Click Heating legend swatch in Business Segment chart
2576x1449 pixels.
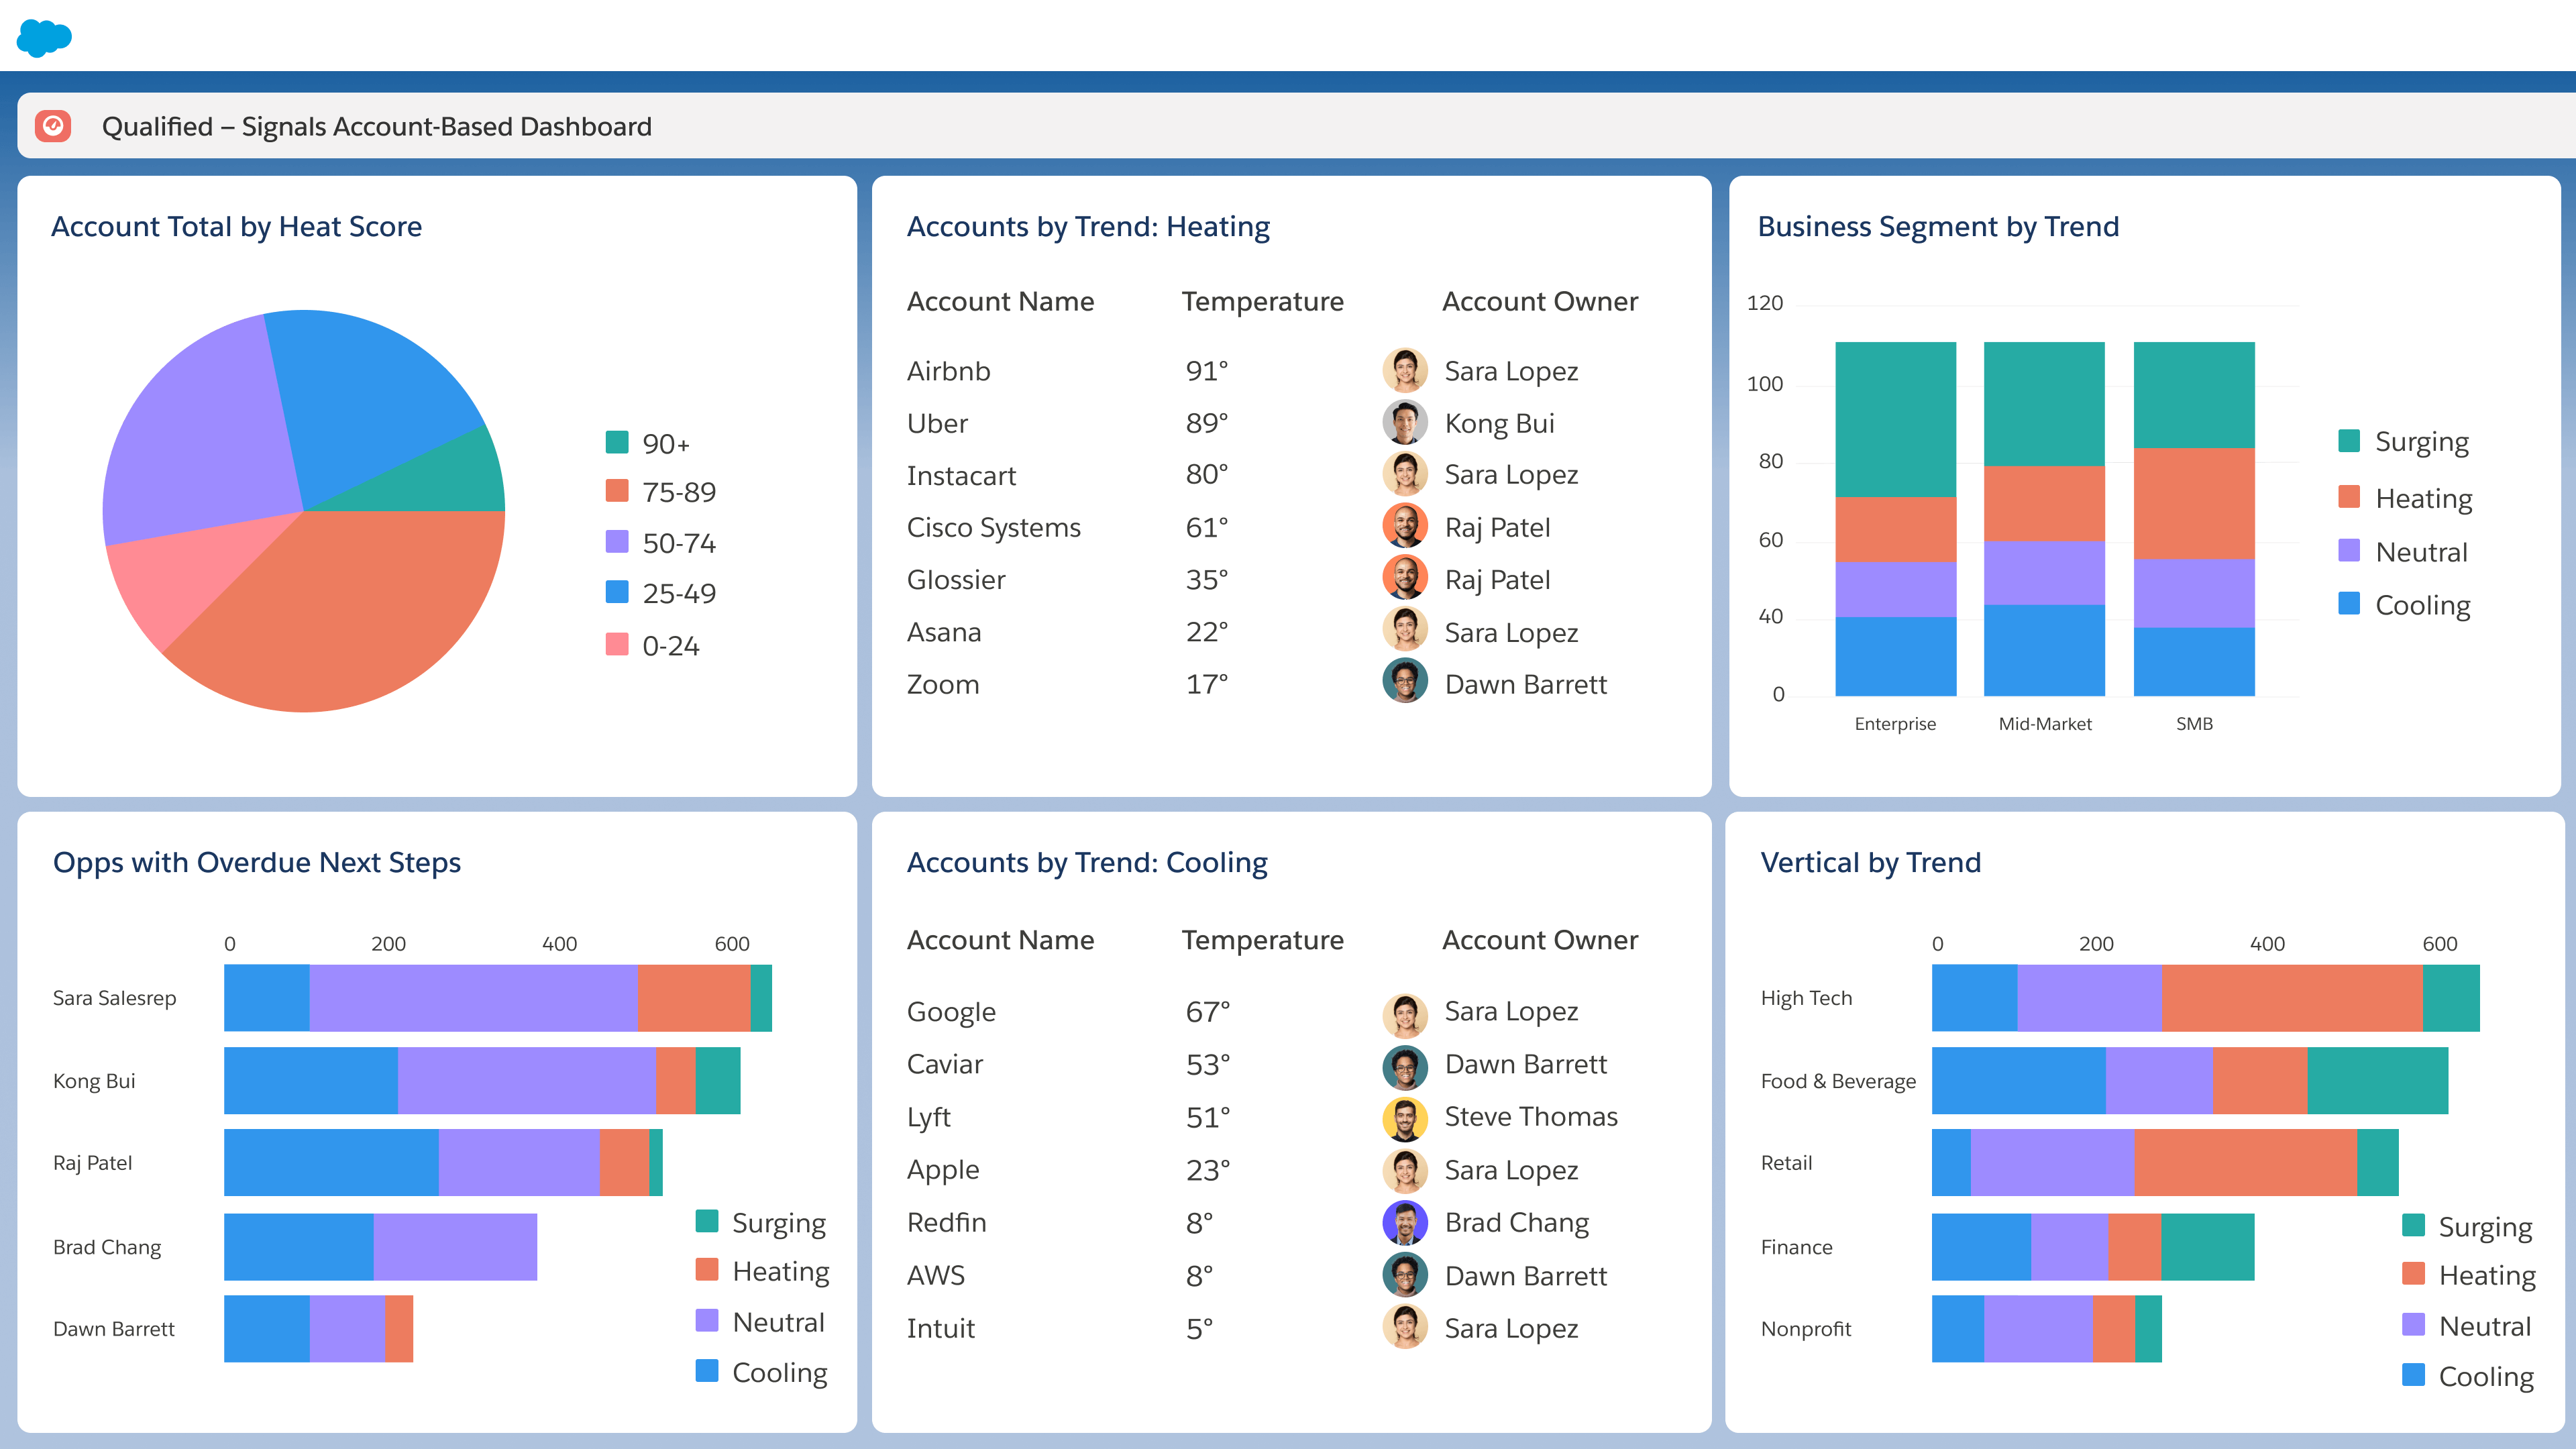pos(2349,497)
